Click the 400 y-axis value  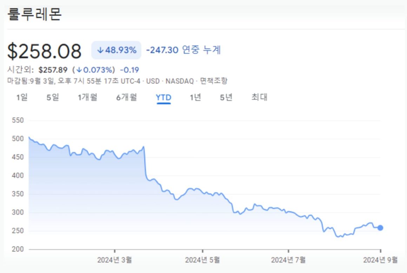(18, 176)
